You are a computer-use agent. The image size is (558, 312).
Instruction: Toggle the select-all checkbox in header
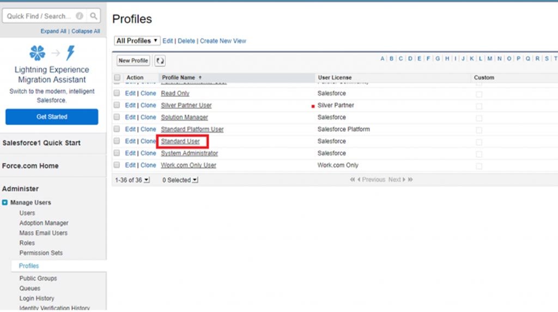pos(117,77)
